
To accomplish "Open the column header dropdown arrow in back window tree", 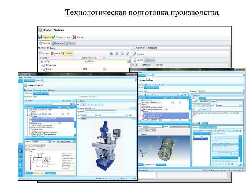I will click(x=81, y=58).
